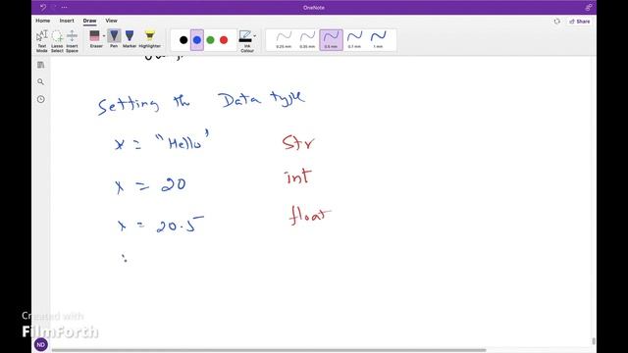Select the Highlighter tool
The image size is (628, 353).
[x=150, y=39]
